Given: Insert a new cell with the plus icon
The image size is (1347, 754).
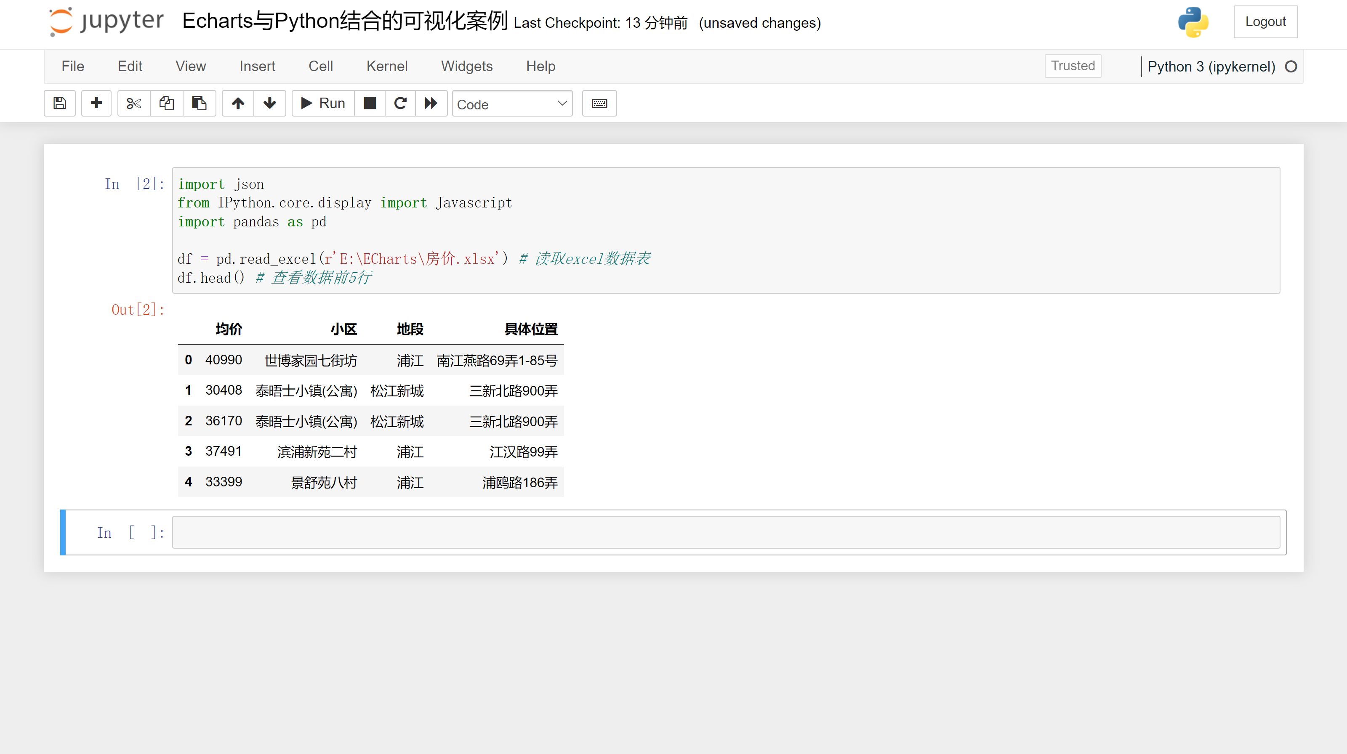Looking at the screenshot, I should point(96,103).
